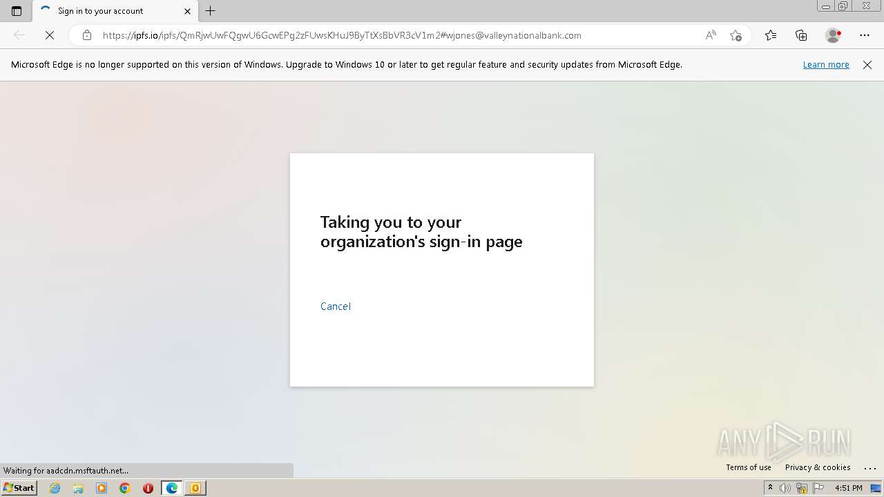Click the 'Waiting for aadcdn.msftauth.net...' status text
Image resolution: width=884 pixels, height=497 pixels.
pyautogui.click(x=66, y=471)
